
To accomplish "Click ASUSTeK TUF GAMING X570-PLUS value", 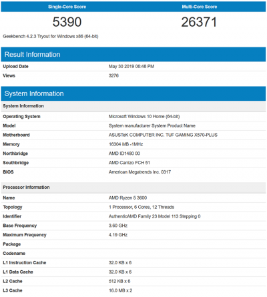I will (x=163, y=135).
